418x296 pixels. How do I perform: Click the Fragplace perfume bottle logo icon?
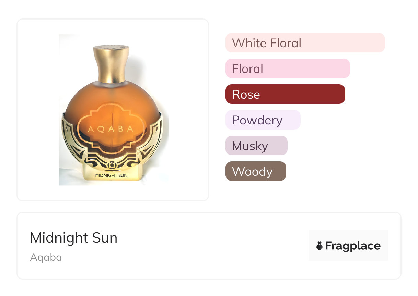pyautogui.click(x=320, y=246)
